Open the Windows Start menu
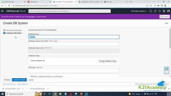This screenshot has height=96, width=171. (x=2, y=94)
